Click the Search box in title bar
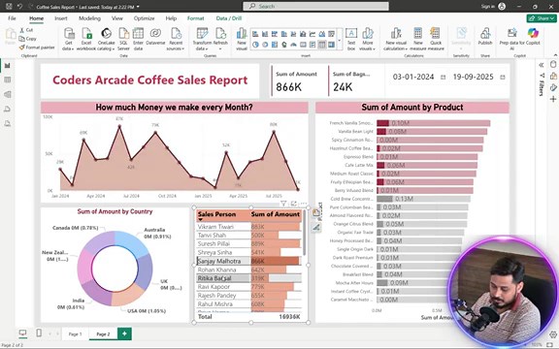559x349 pixels. click(x=315, y=6)
